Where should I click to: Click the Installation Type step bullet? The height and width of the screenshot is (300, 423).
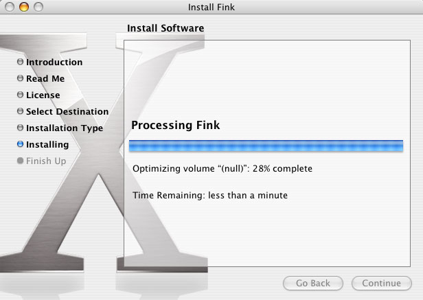20,127
